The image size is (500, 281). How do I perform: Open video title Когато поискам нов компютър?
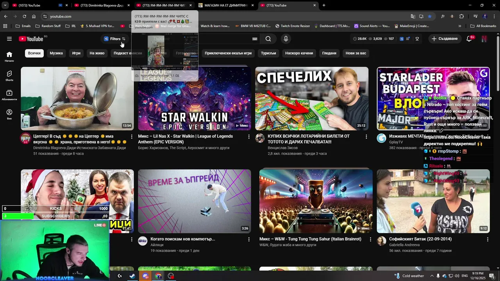click(183, 239)
